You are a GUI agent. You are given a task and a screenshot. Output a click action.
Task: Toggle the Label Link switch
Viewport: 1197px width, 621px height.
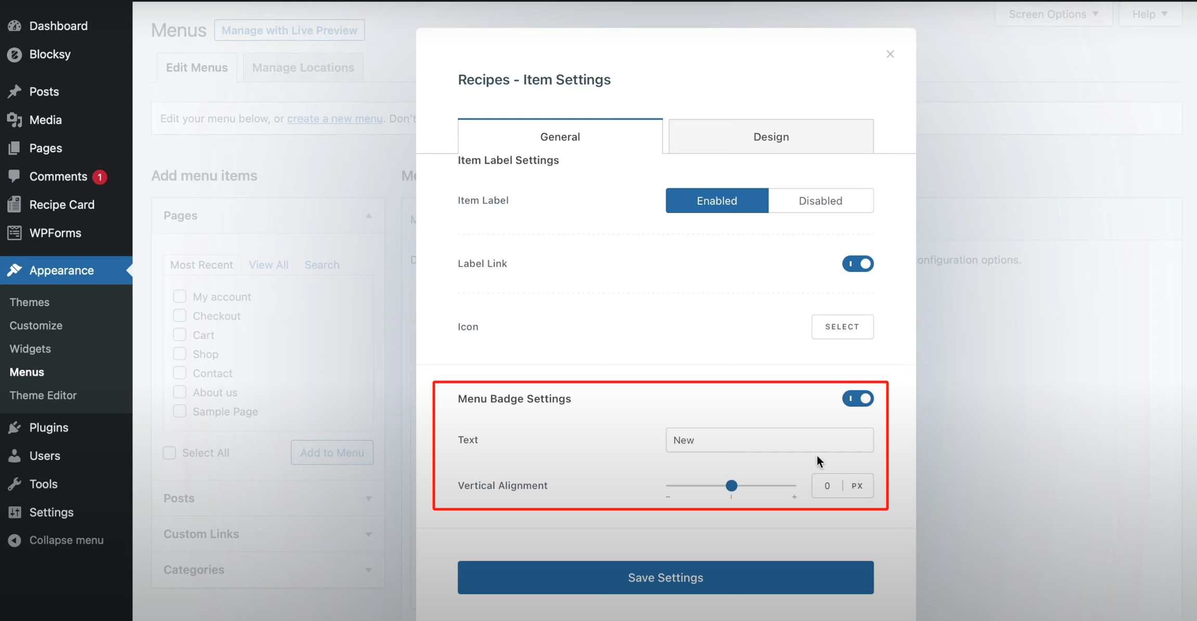click(857, 263)
